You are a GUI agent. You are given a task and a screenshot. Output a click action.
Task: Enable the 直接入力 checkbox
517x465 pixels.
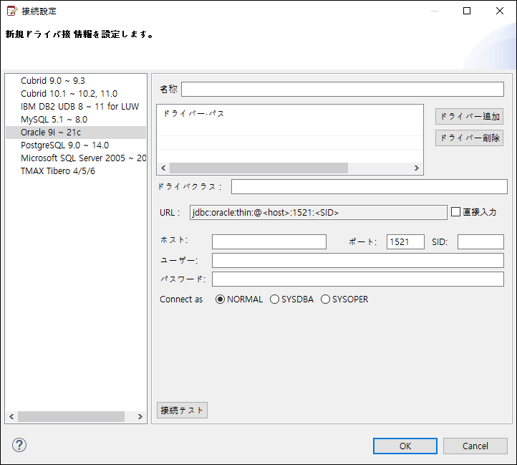point(455,212)
